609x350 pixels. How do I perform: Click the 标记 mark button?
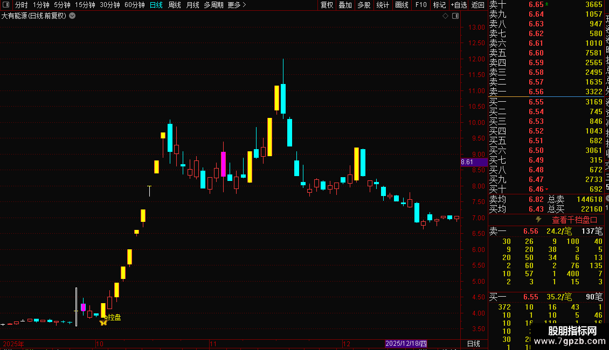click(x=439, y=5)
